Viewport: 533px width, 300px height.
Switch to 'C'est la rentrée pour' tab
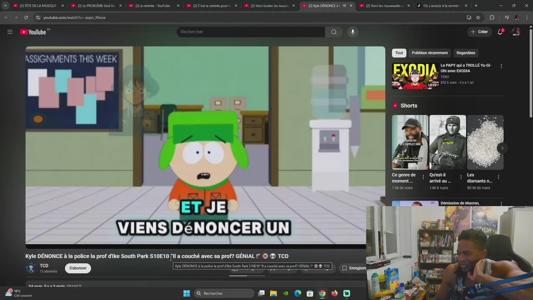point(211,6)
